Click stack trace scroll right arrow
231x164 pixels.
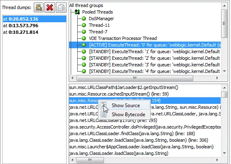point(217,160)
